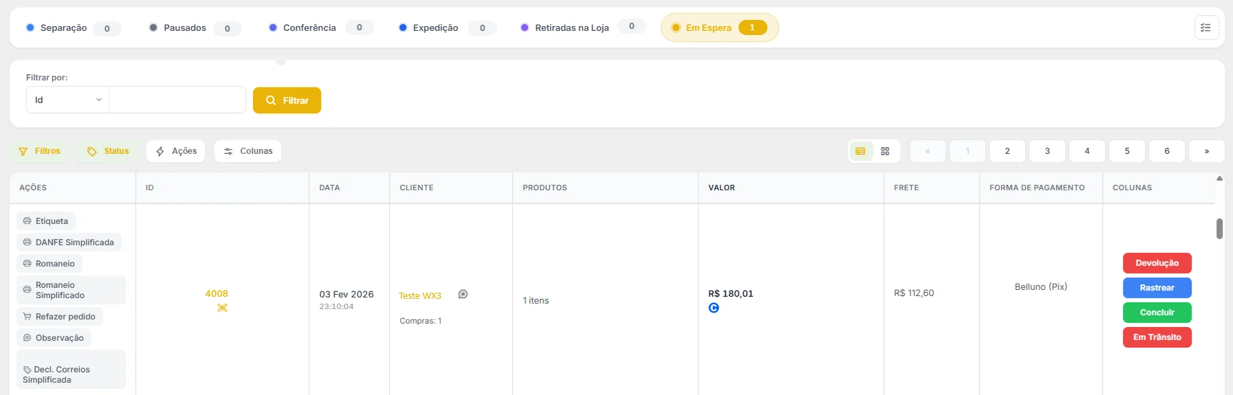Open the customer chat bubble icon beside Teste WX3

pos(463,294)
